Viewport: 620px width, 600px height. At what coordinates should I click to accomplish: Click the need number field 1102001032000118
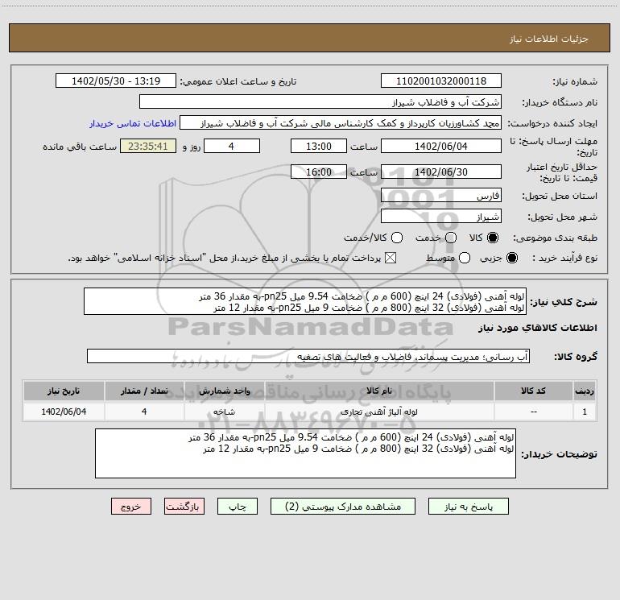pyautogui.click(x=441, y=81)
